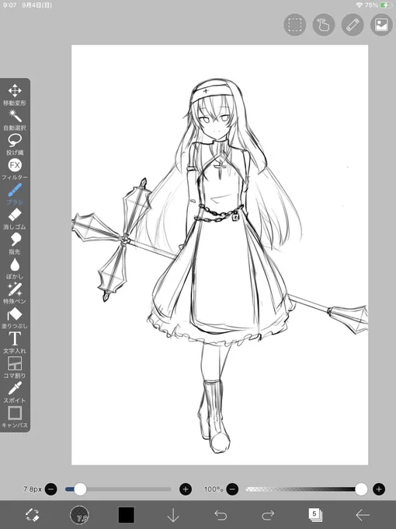
Task: Open brush settings circle showing 7.8
Action: [x=79, y=515]
